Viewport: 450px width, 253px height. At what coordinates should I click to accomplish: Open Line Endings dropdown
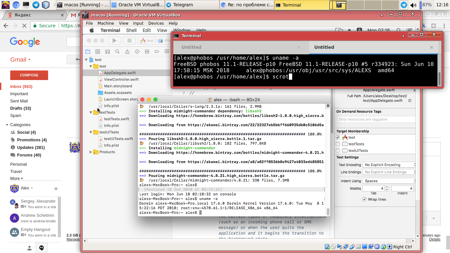point(389,172)
